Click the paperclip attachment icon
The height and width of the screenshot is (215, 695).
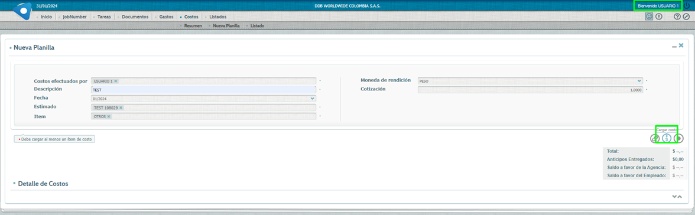pos(655,138)
